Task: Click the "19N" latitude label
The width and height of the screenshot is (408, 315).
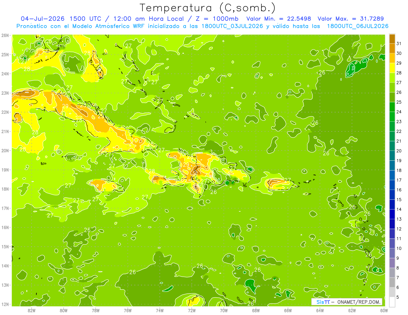Action: [x=5, y=170]
